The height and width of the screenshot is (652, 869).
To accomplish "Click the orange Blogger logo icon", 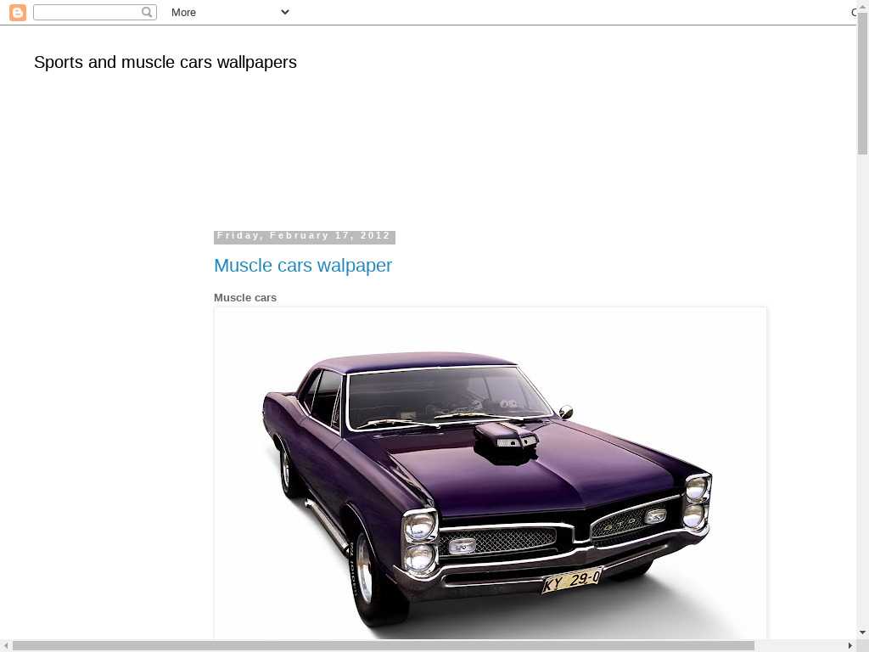I will (x=18, y=12).
